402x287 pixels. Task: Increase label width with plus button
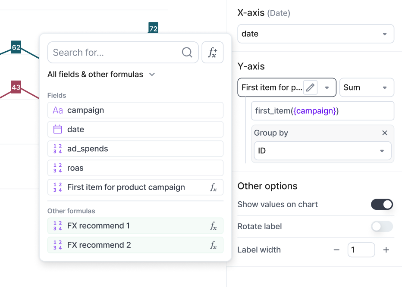click(x=386, y=250)
